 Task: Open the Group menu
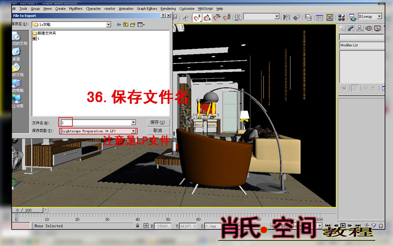(35, 9)
